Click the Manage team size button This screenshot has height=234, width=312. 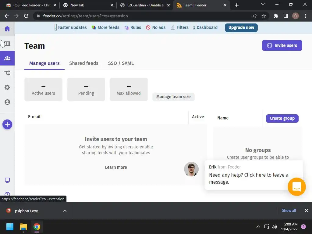(x=173, y=97)
